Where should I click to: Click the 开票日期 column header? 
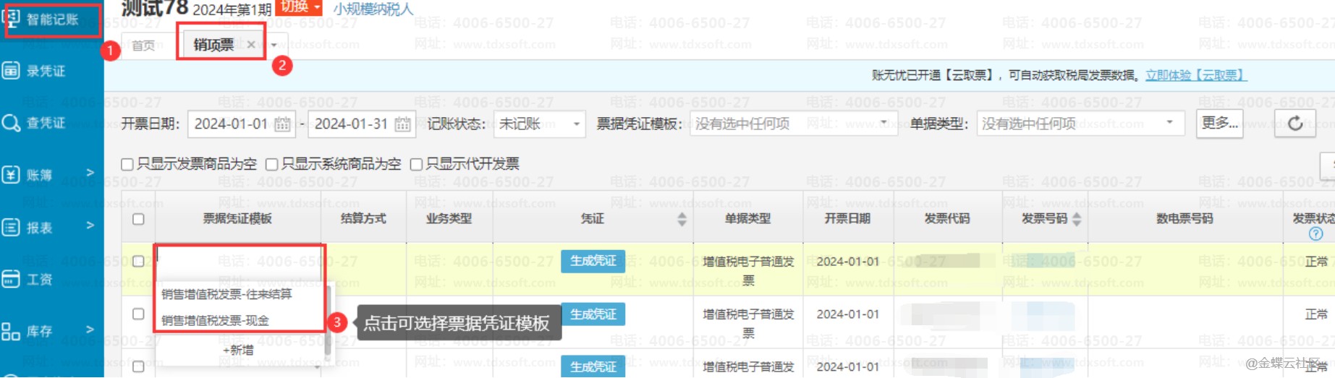pos(847,218)
